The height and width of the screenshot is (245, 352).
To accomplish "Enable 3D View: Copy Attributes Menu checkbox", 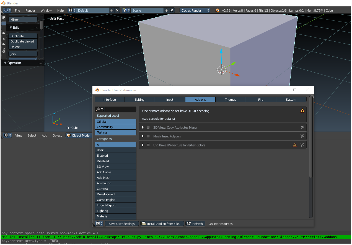I will (x=148, y=127).
